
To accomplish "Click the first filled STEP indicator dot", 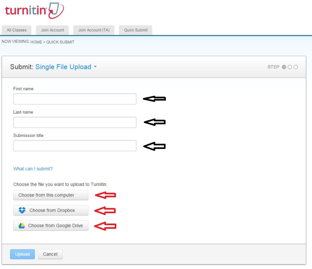I will [284, 67].
